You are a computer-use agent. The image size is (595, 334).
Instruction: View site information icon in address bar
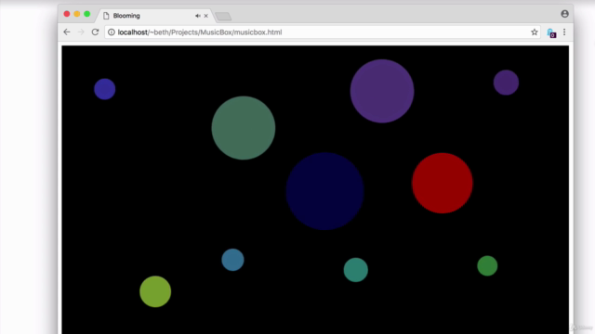tap(112, 32)
